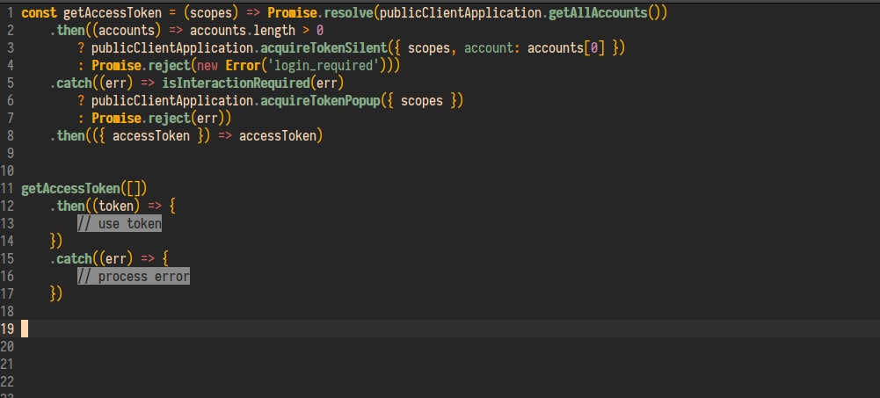Click 'accounts[0]' on line 3
Viewport: 880px width, 398px height.
566,48
